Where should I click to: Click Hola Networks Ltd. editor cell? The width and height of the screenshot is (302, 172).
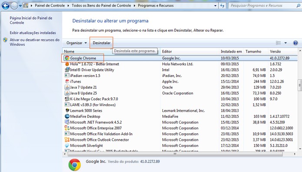click(x=178, y=64)
